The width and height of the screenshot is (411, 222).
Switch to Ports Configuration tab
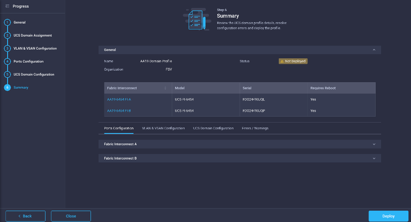119,128
